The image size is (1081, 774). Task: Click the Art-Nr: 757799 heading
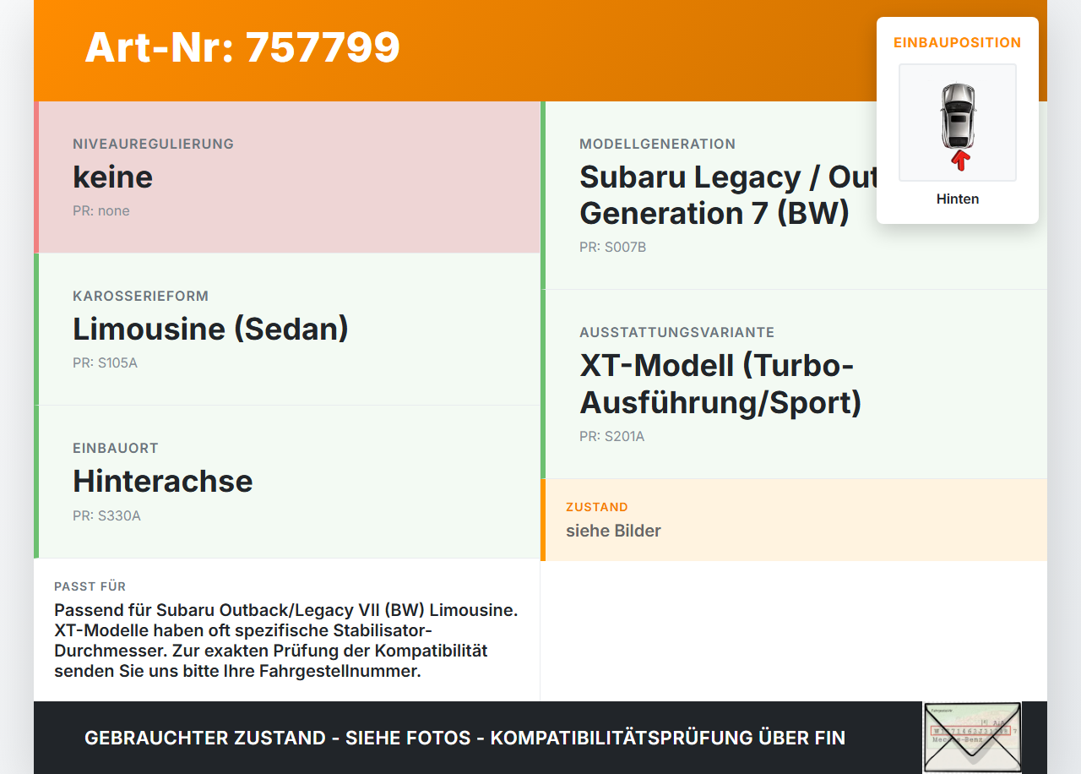coord(242,47)
